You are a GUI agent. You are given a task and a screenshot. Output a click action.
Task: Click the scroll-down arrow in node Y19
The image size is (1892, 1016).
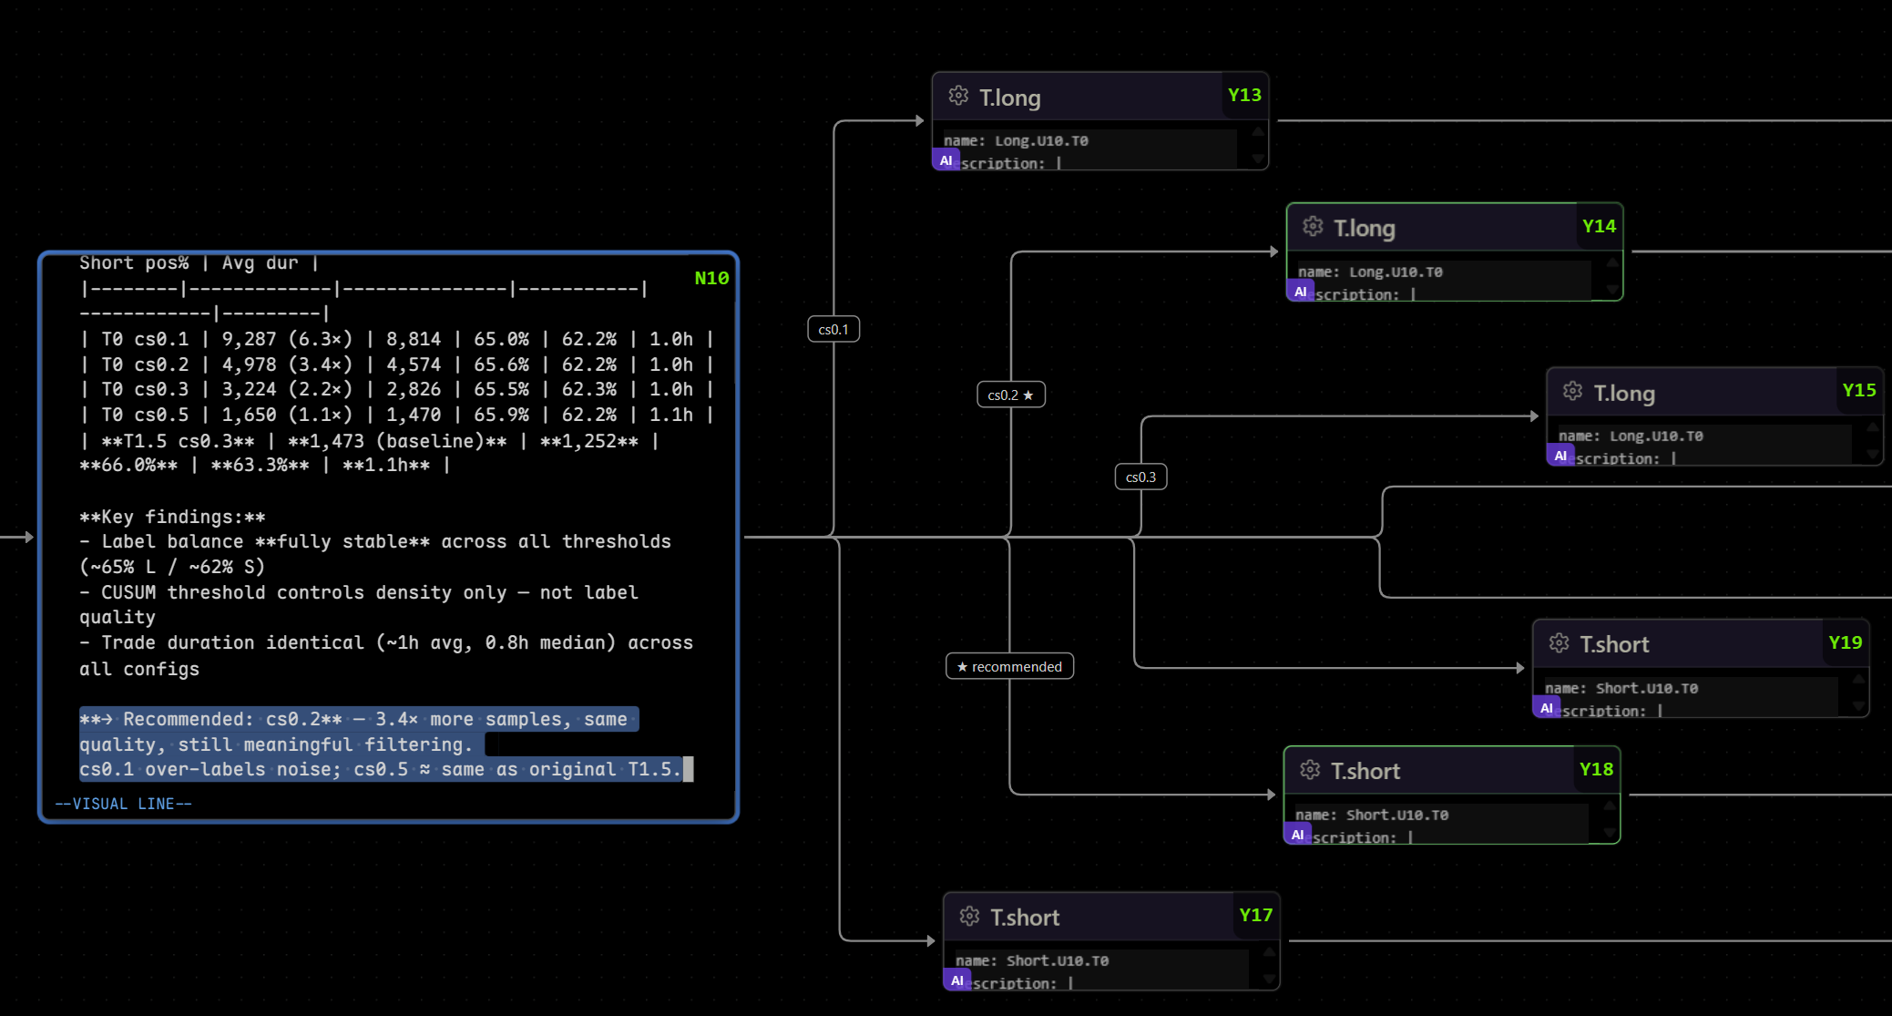tap(1858, 707)
